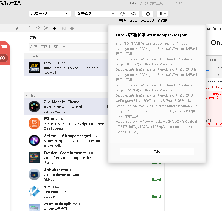Open GitLens — Git supercharged title
Screen dimensions: 222x211
[68, 136]
